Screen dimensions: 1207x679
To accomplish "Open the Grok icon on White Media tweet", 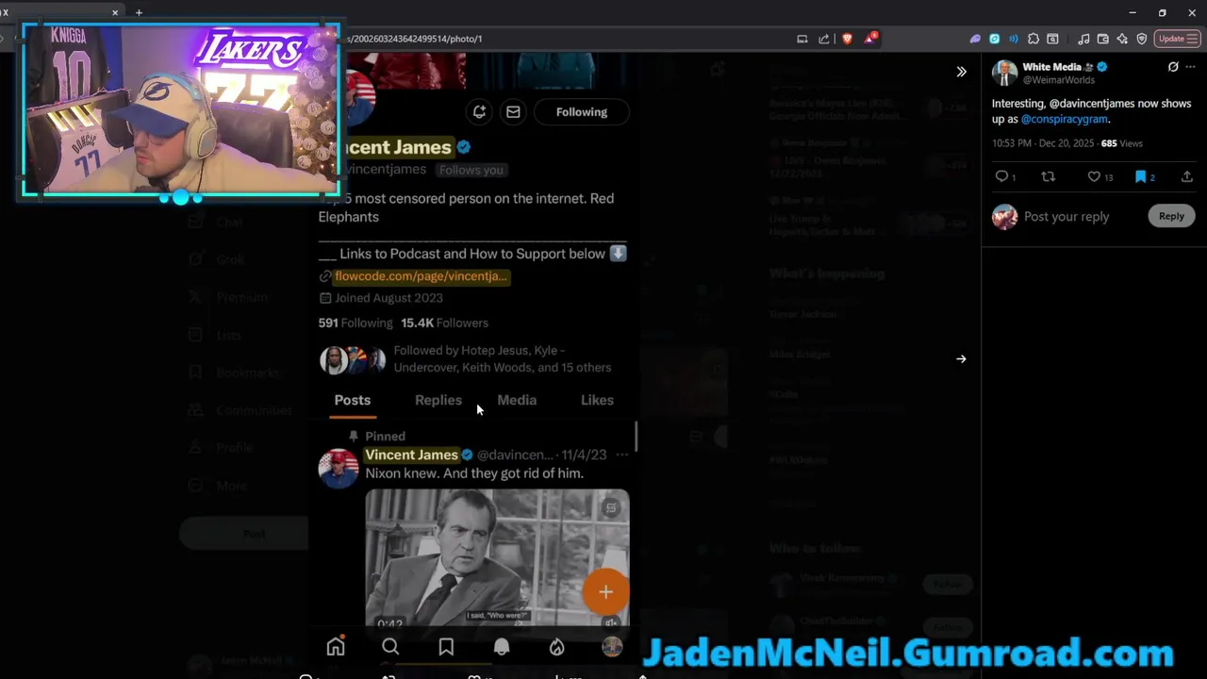I will 1173,67.
